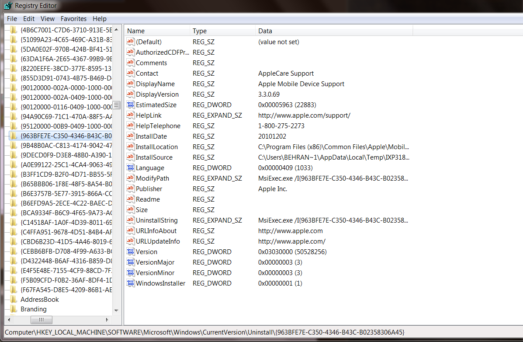523x342 pixels.
Task: Click the string icon beside ModifyPath
Action: [x=130, y=178]
